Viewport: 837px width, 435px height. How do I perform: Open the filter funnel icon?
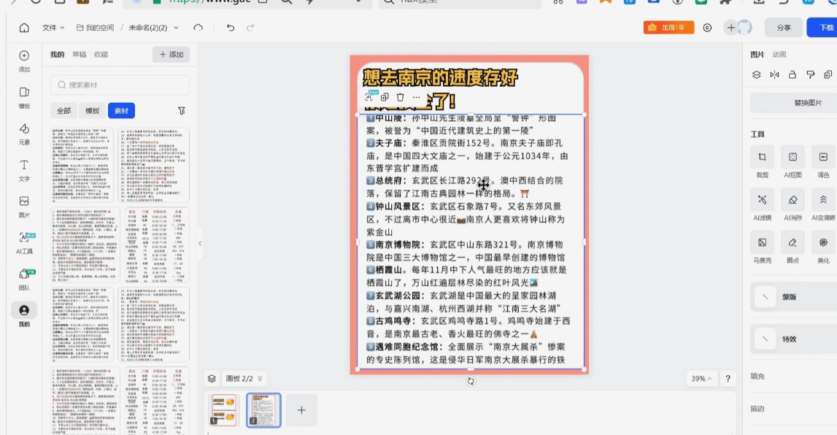pyautogui.click(x=182, y=110)
